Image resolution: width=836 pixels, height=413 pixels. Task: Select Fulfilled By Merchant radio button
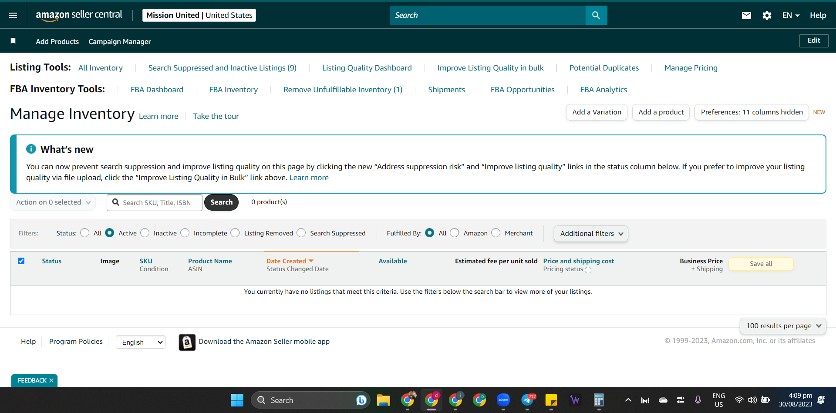point(496,233)
